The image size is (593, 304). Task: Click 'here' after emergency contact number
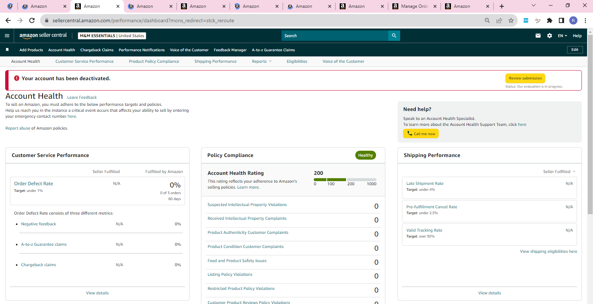coord(72,116)
